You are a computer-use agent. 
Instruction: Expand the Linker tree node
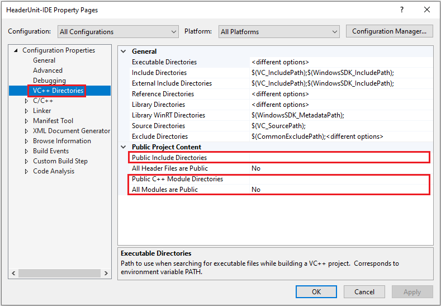26,111
